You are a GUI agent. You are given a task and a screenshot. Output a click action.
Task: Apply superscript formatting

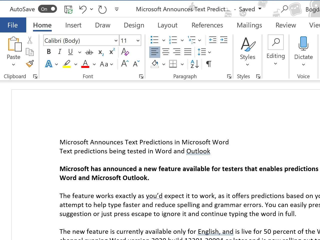coord(111,52)
